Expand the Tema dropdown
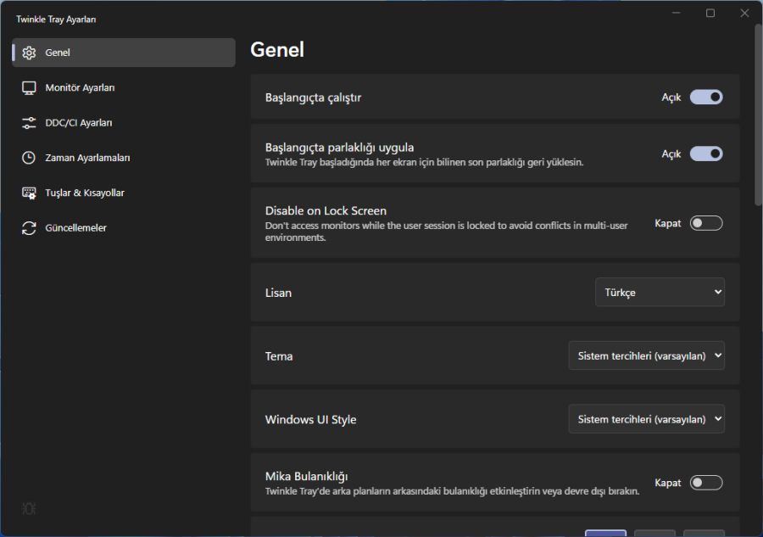The height and width of the screenshot is (537, 763). (x=646, y=356)
